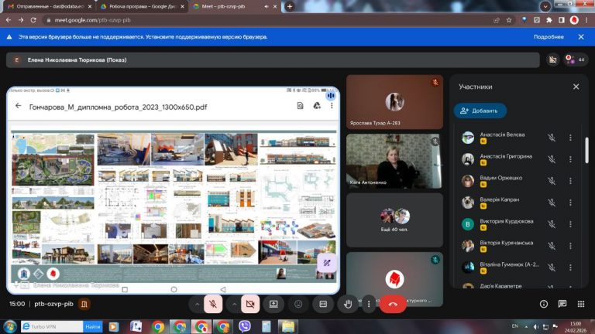Expand microphone settings arrow
Viewport: 595px width, 334px height.
pyautogui.click(x=197, y=305)
